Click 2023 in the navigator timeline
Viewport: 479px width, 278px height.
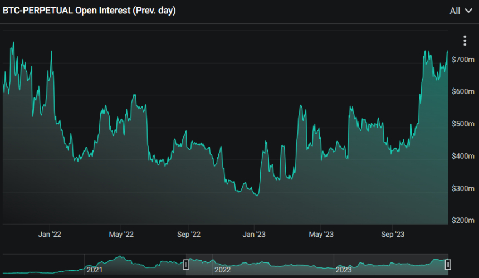pyautogui.click(x=344, y=270)
